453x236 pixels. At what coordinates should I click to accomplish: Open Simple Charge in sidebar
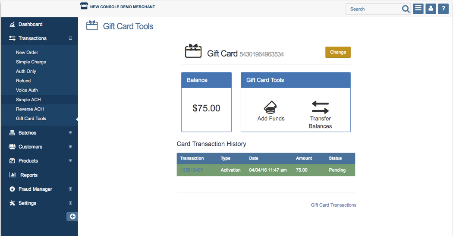(x=31, y=62)
